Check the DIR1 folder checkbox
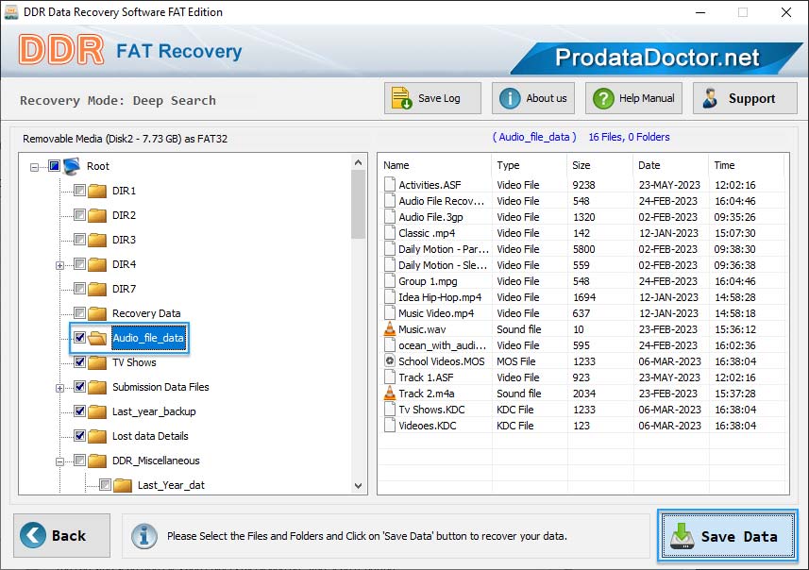 79,191
